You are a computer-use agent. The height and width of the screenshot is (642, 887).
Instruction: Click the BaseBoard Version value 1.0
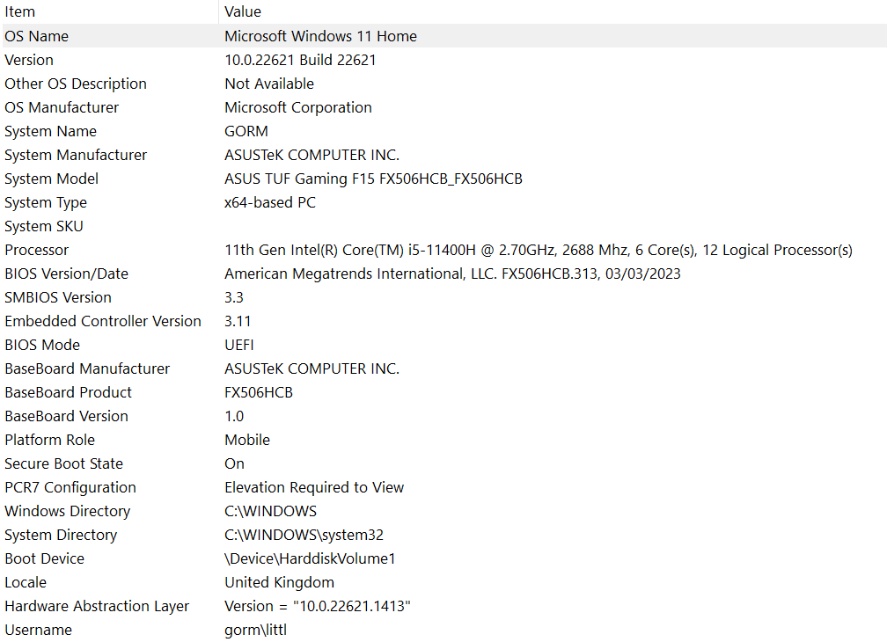[234, 416]
